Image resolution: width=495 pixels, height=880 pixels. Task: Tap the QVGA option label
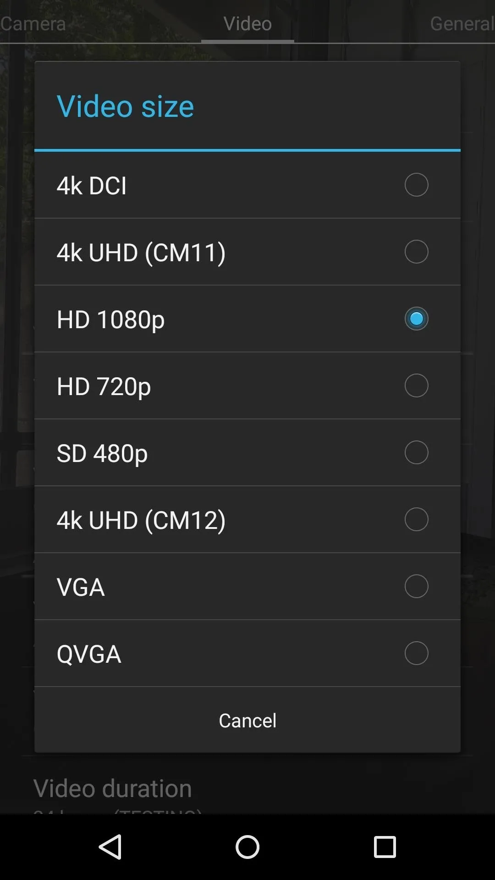[x=89, y=654]
